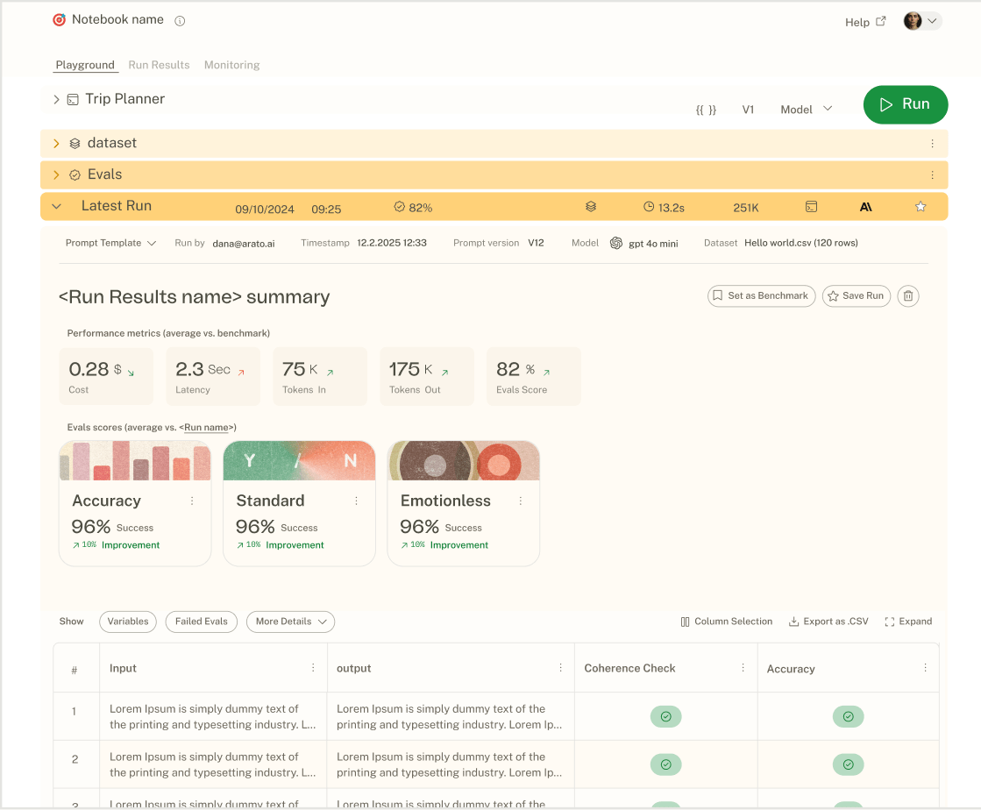Star the Latest Run using the star icon

coord(921,207)
